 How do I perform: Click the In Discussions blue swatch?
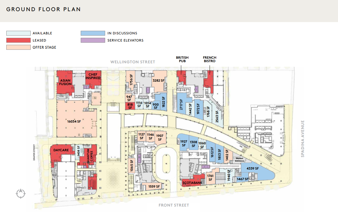(x=93, y=33)
